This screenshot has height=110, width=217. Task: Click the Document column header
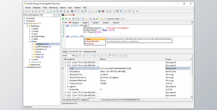(82, 59)
